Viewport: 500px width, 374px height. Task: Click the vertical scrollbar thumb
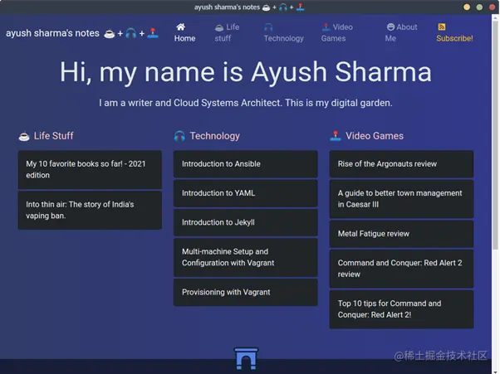tap(495, 135)
